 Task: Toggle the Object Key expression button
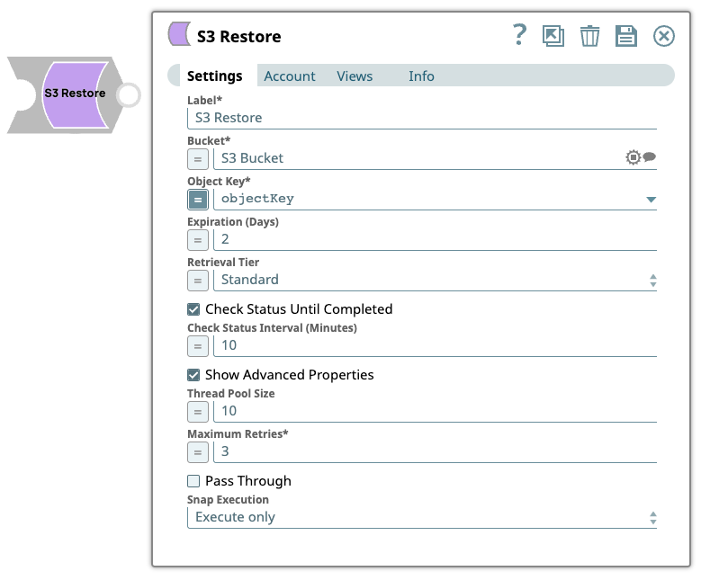(x=198, y=199)
